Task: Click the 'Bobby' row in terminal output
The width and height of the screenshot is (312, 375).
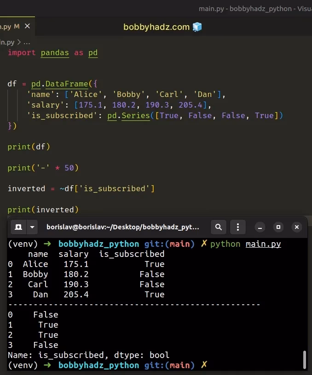Action: tap(86, 274)
